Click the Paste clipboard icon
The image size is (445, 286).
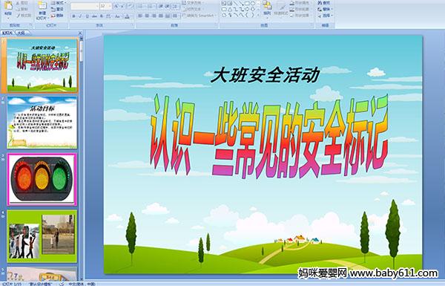(x=8, y=8)
